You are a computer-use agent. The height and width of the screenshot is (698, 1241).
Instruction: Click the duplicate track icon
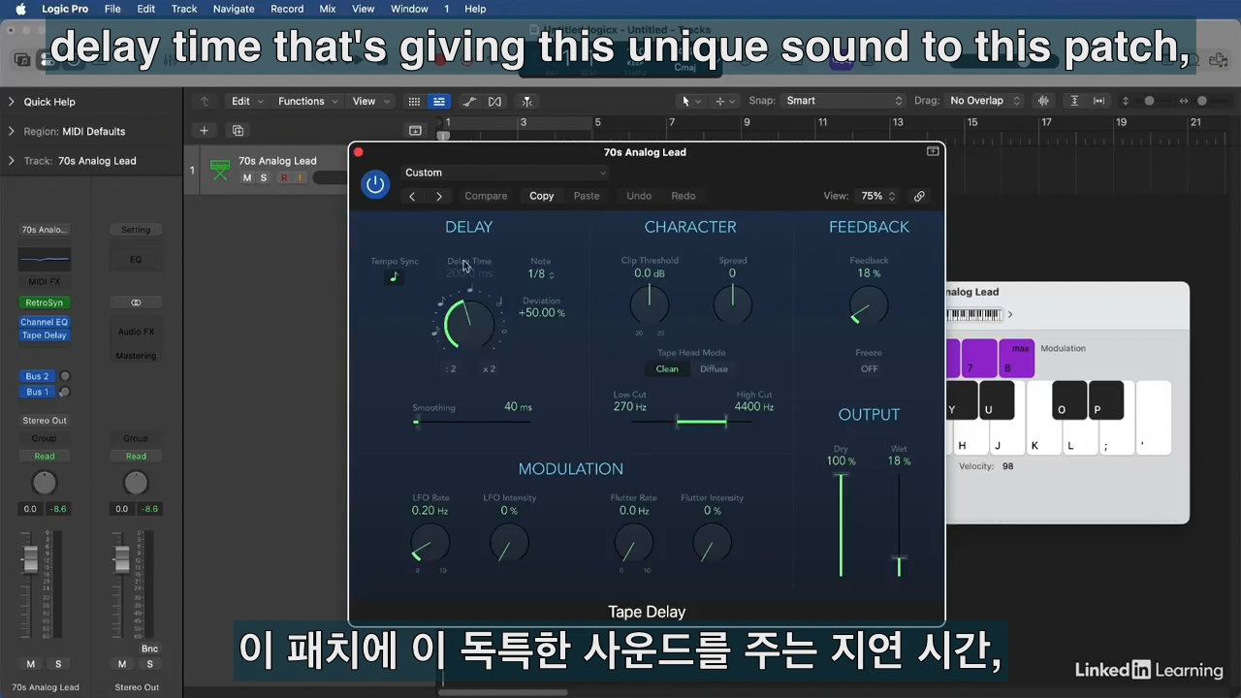[238, 131]
